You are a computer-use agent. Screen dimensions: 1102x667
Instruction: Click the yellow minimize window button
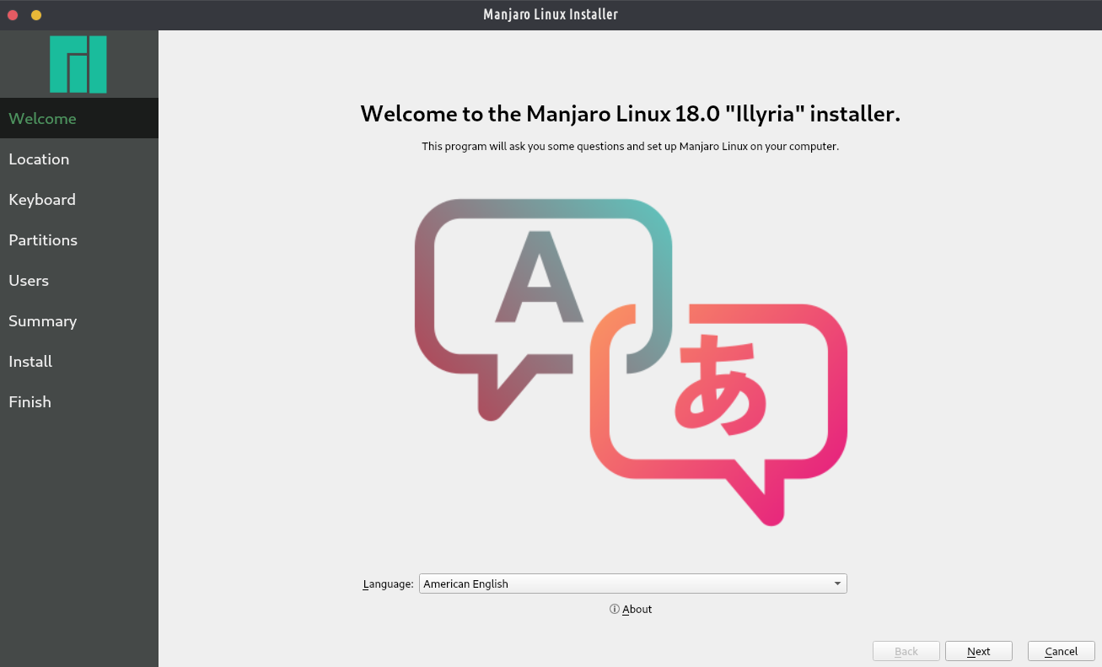point(36,15)
